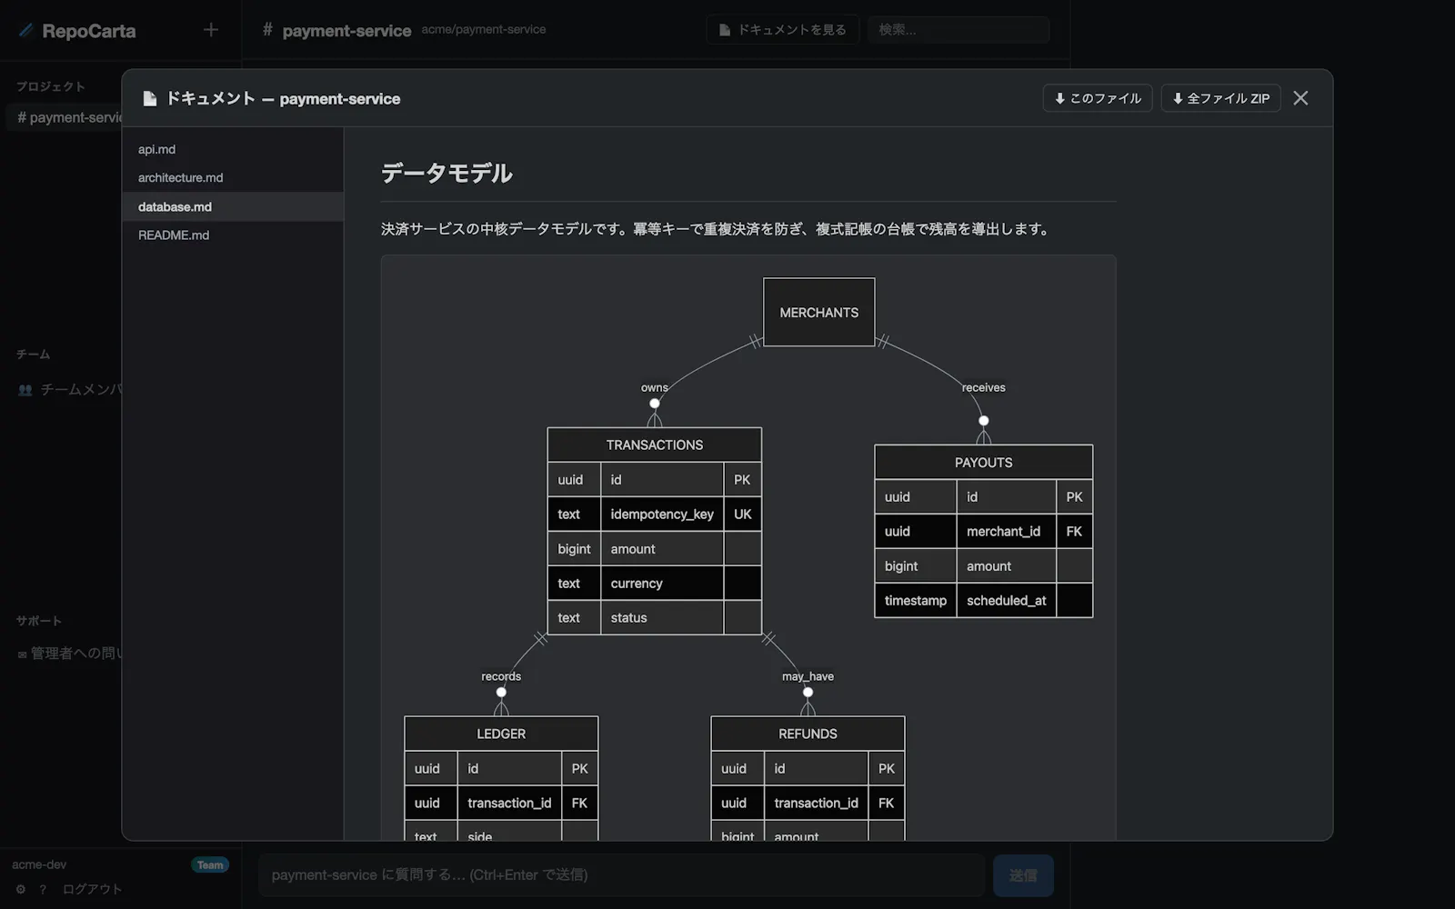Click the REFUNDS table header
The height and width of the screenshot is (909, 1455).
pos(808,734)
